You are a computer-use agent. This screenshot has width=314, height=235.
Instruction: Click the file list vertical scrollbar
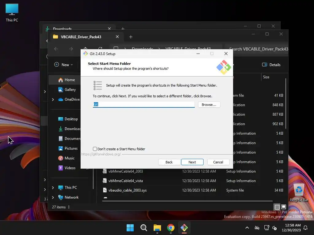click(286, 103)
